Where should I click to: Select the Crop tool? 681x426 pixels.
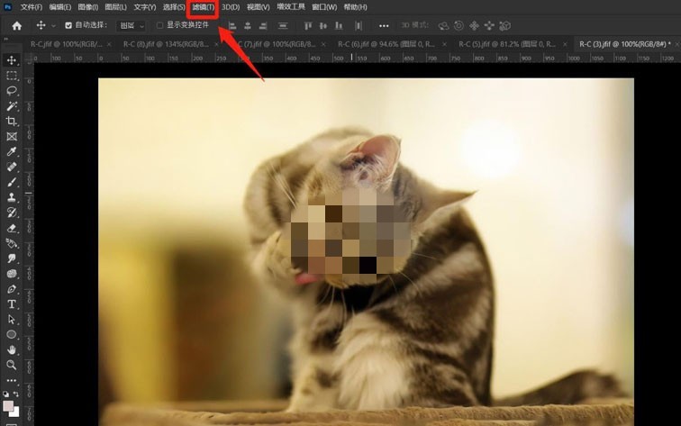(x=12, y=122)
